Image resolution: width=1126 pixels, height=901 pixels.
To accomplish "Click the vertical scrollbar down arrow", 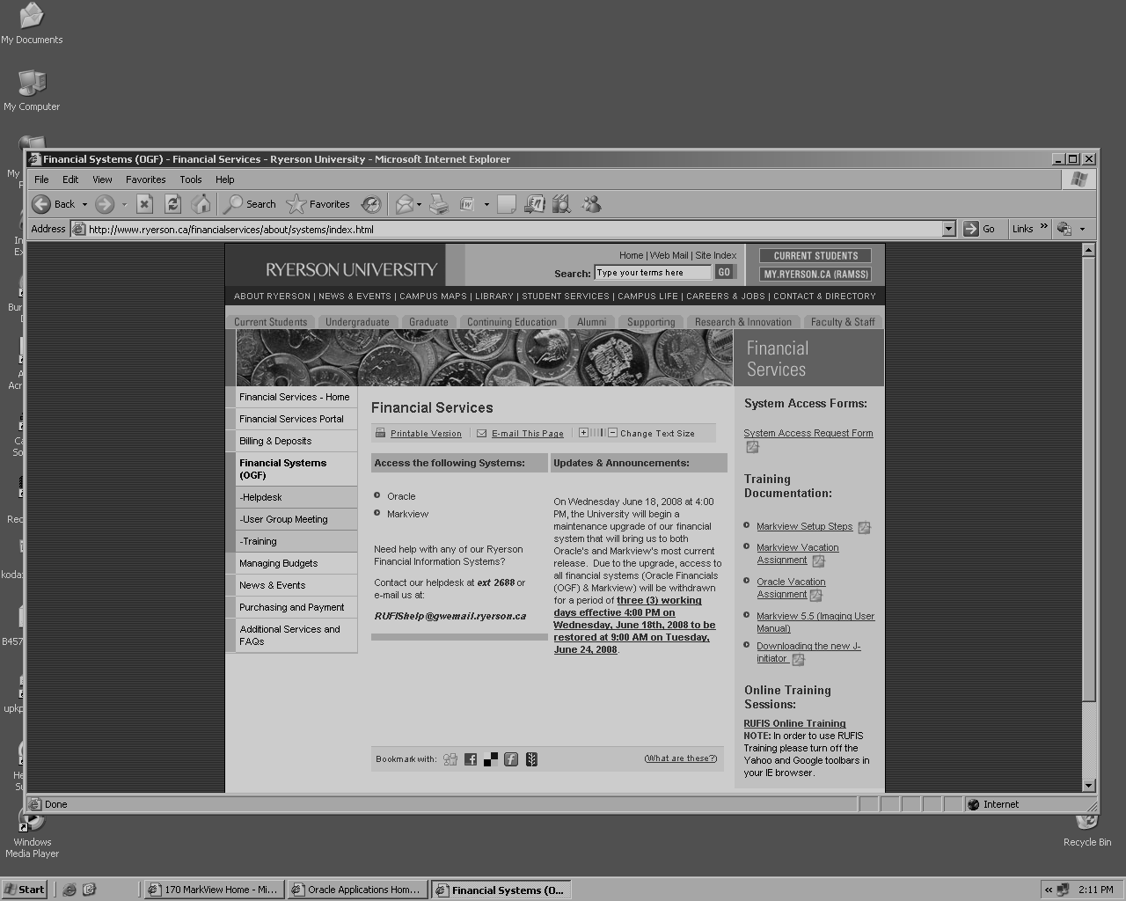I will 1088,785.
